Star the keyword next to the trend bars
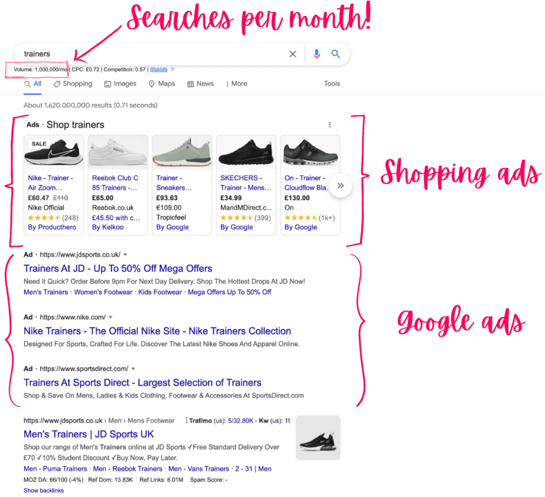 pyautogui.click(x=173, y=69)
